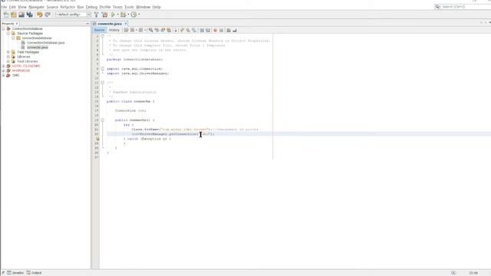Expand the Test Packages node
491x276 pixels.
8,52
